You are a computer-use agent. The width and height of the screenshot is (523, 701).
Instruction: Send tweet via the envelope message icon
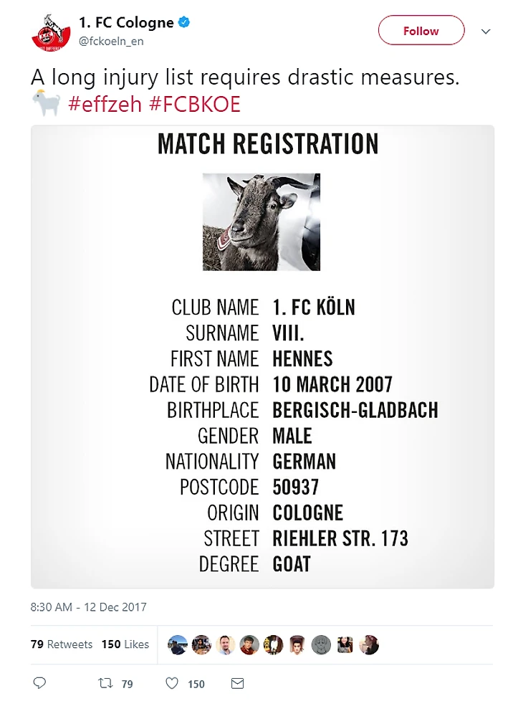point(238,683)
